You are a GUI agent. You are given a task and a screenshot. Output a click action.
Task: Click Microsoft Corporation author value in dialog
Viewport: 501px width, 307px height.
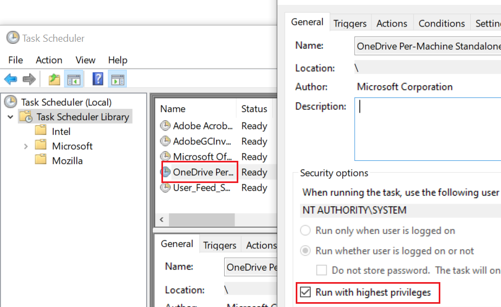[x=405, y=87]
